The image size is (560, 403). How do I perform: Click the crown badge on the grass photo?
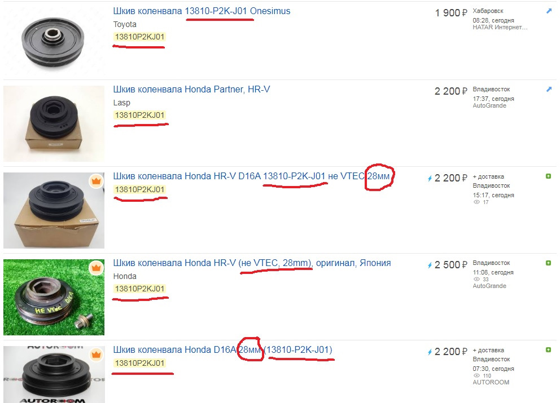96,268
